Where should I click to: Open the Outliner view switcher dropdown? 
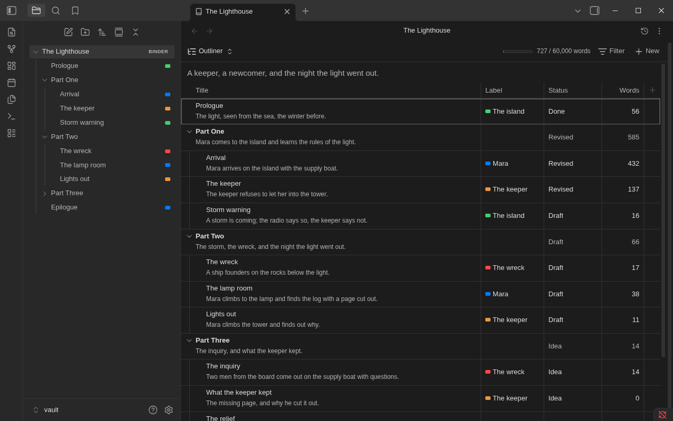pos(210,51)
